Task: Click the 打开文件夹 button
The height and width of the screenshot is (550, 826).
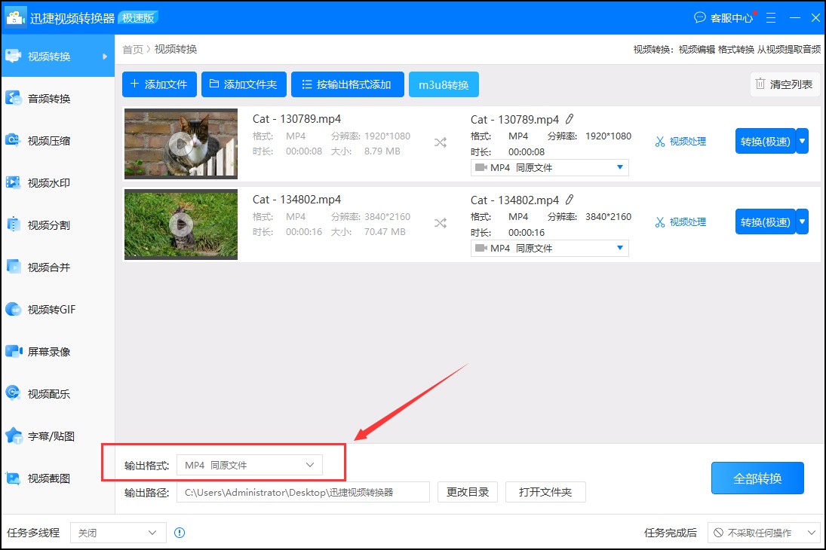Action: (545, 492)
